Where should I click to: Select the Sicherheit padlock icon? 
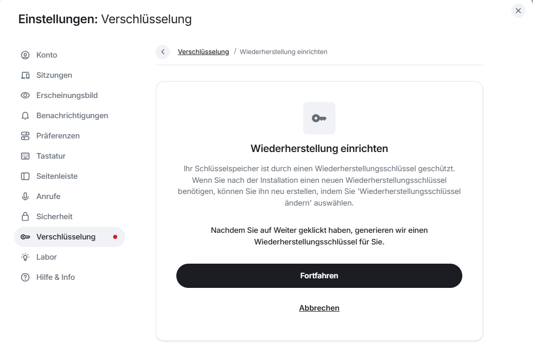click(x=25, y=216)
